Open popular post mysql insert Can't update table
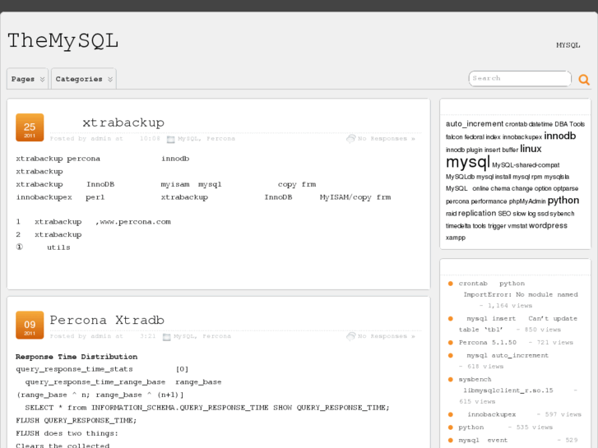This screenshot has width=598, height=448. pyautogui.click(x=518, y=324)
